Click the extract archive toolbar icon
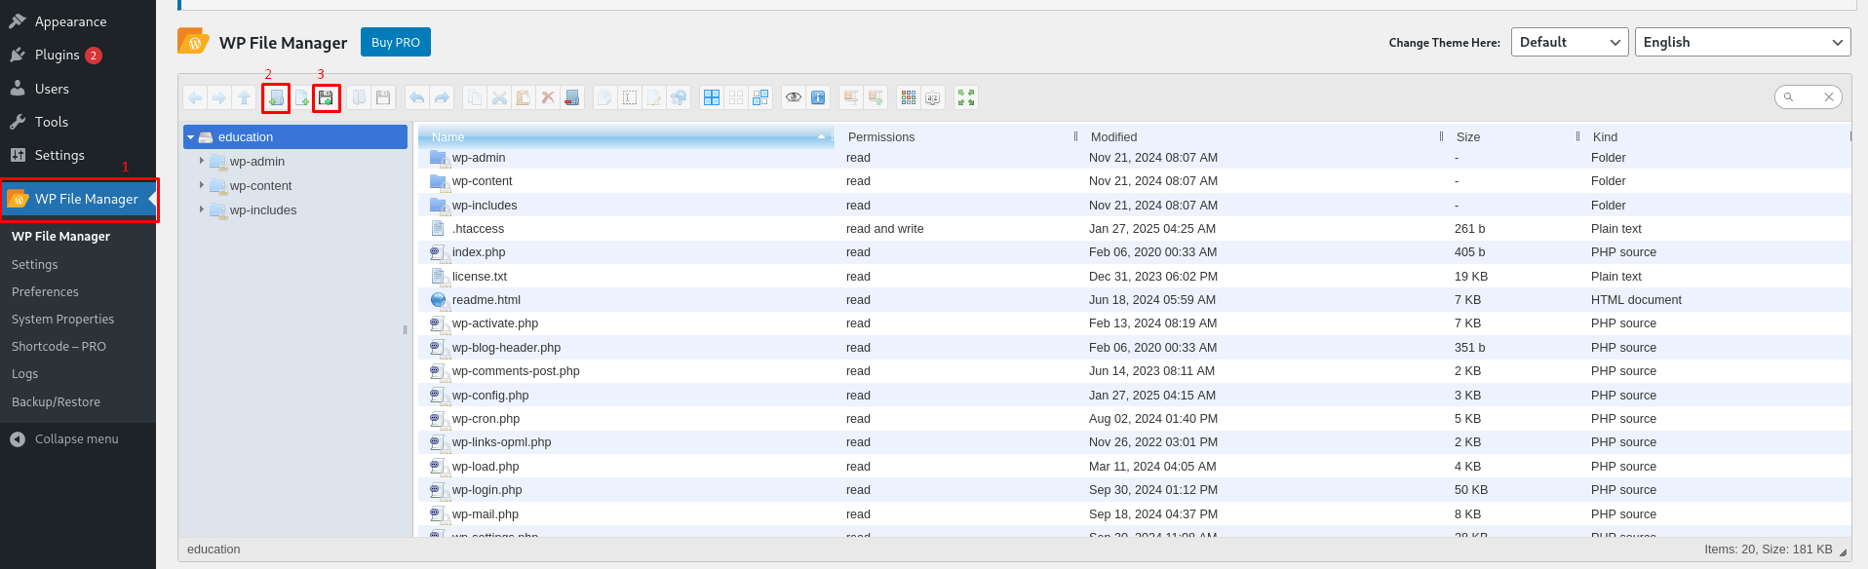 (851, 97)
